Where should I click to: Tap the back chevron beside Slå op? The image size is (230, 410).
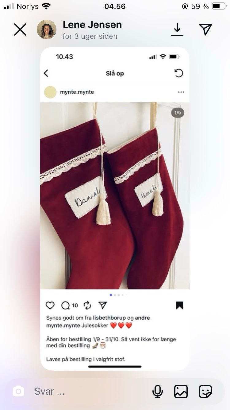(x=46, y=73)
